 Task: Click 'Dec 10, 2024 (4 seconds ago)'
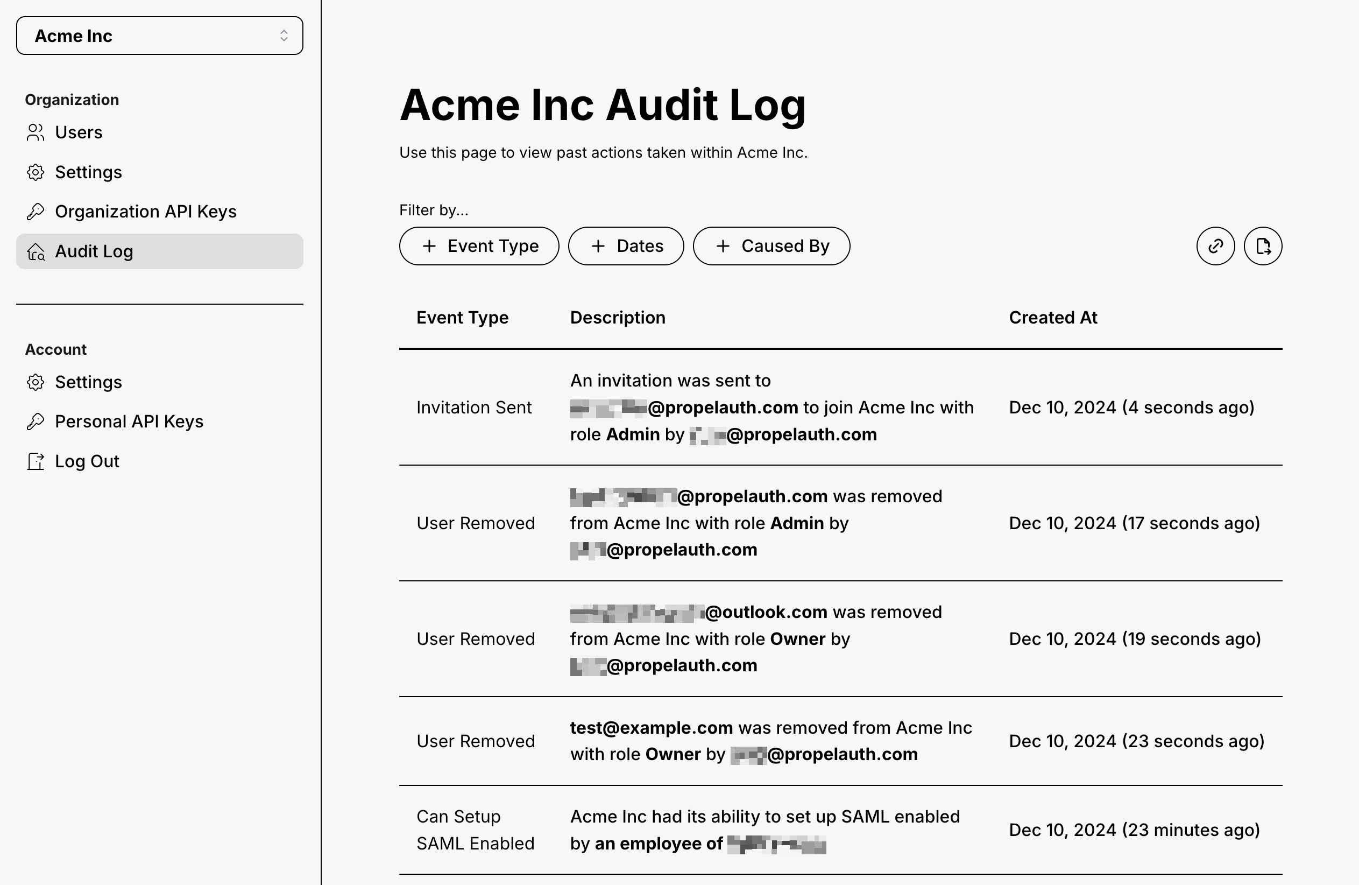(x=1132, y=408)
